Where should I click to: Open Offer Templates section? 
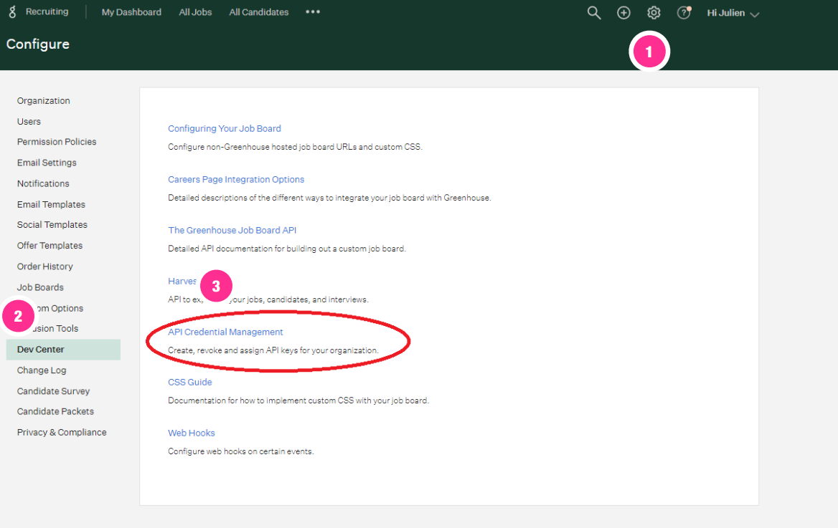tap(50, 246)
